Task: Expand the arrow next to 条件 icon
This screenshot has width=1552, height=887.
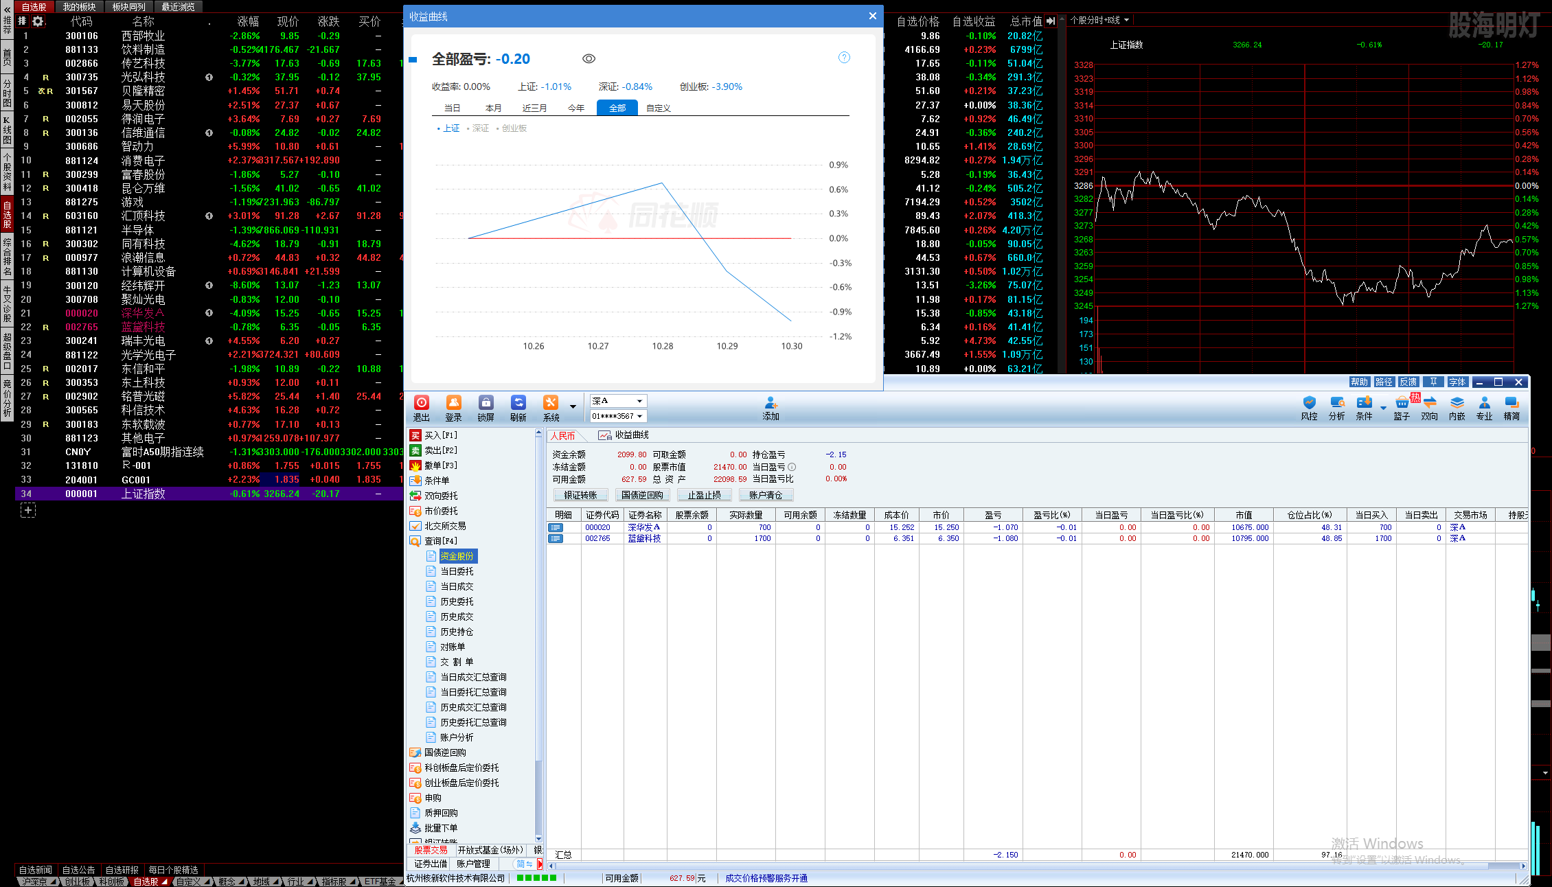Action: pos(1383,408)
